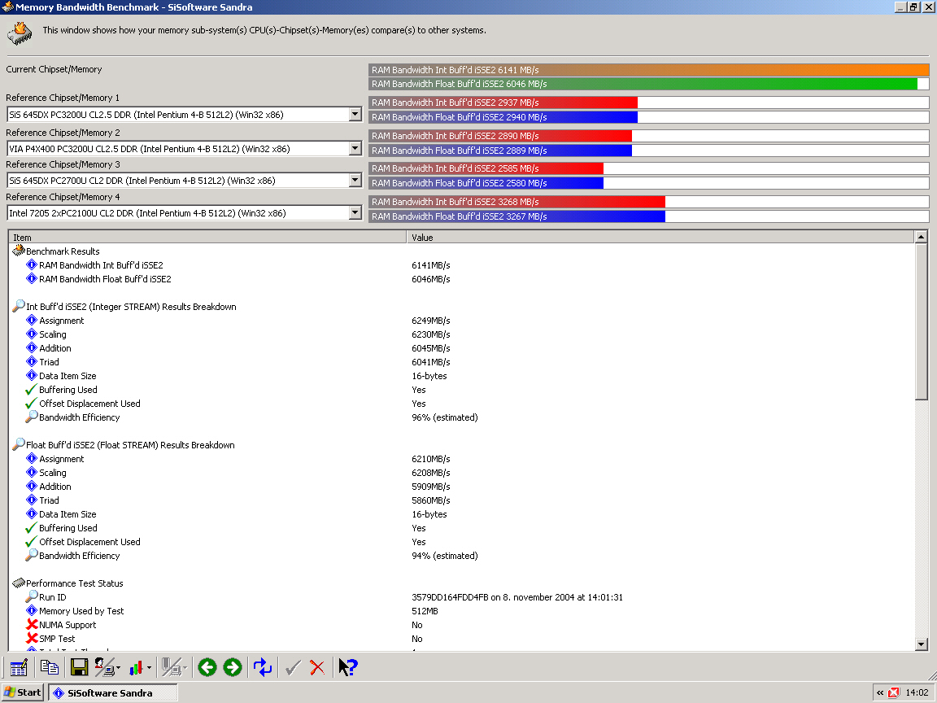
Task: Click the memory chip flame icon at top
Action: (20, 33)
